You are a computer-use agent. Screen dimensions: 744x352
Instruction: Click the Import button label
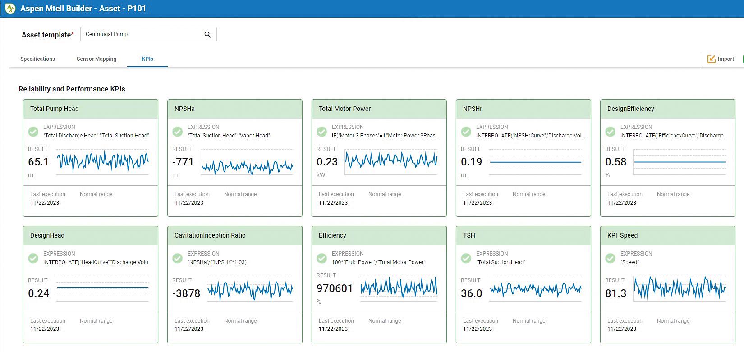(726, 59)
